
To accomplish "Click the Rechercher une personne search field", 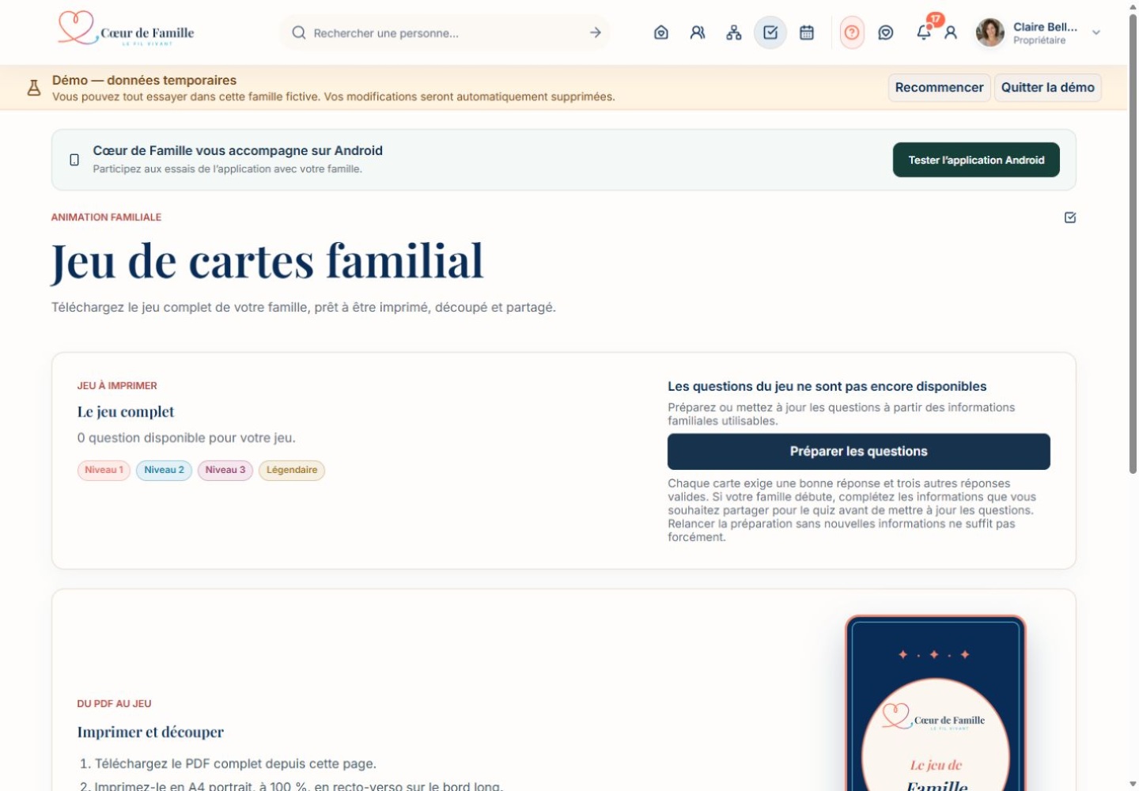I will (x=445, y=32).
